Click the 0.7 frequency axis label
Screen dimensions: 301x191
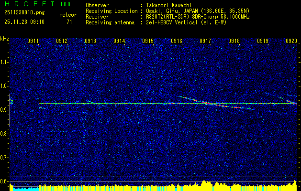pyautogui.click(x=4, y=157)
